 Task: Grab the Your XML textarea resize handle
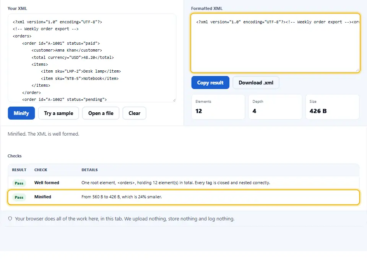[x=174, y=100]
